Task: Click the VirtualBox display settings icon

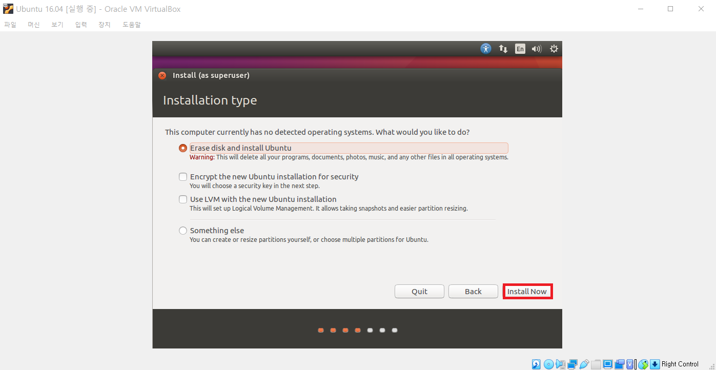Action: click(608, 364)
